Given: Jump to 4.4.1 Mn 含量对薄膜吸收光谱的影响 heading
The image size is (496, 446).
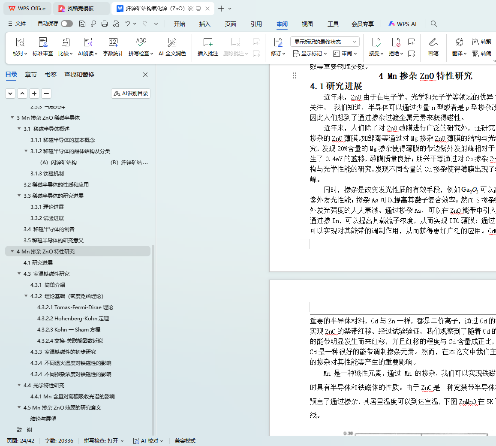Looking at the screenshot, I should click(x=72, y=397).
